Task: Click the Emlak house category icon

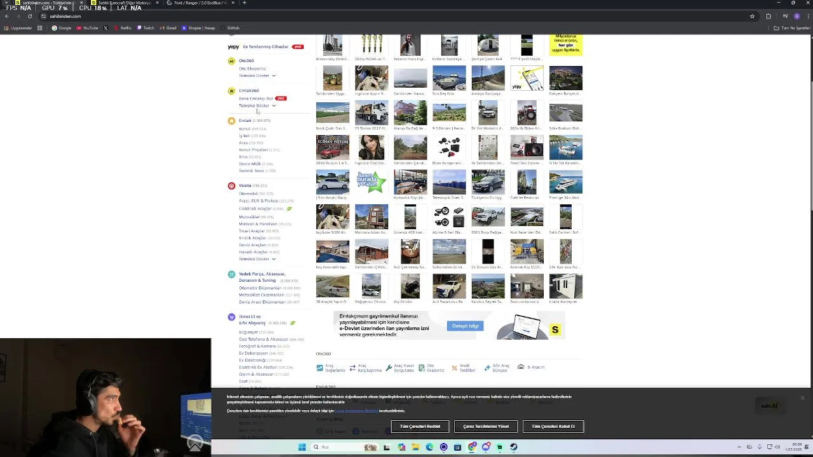Action: pyautogui.click(x=231, y=121)
